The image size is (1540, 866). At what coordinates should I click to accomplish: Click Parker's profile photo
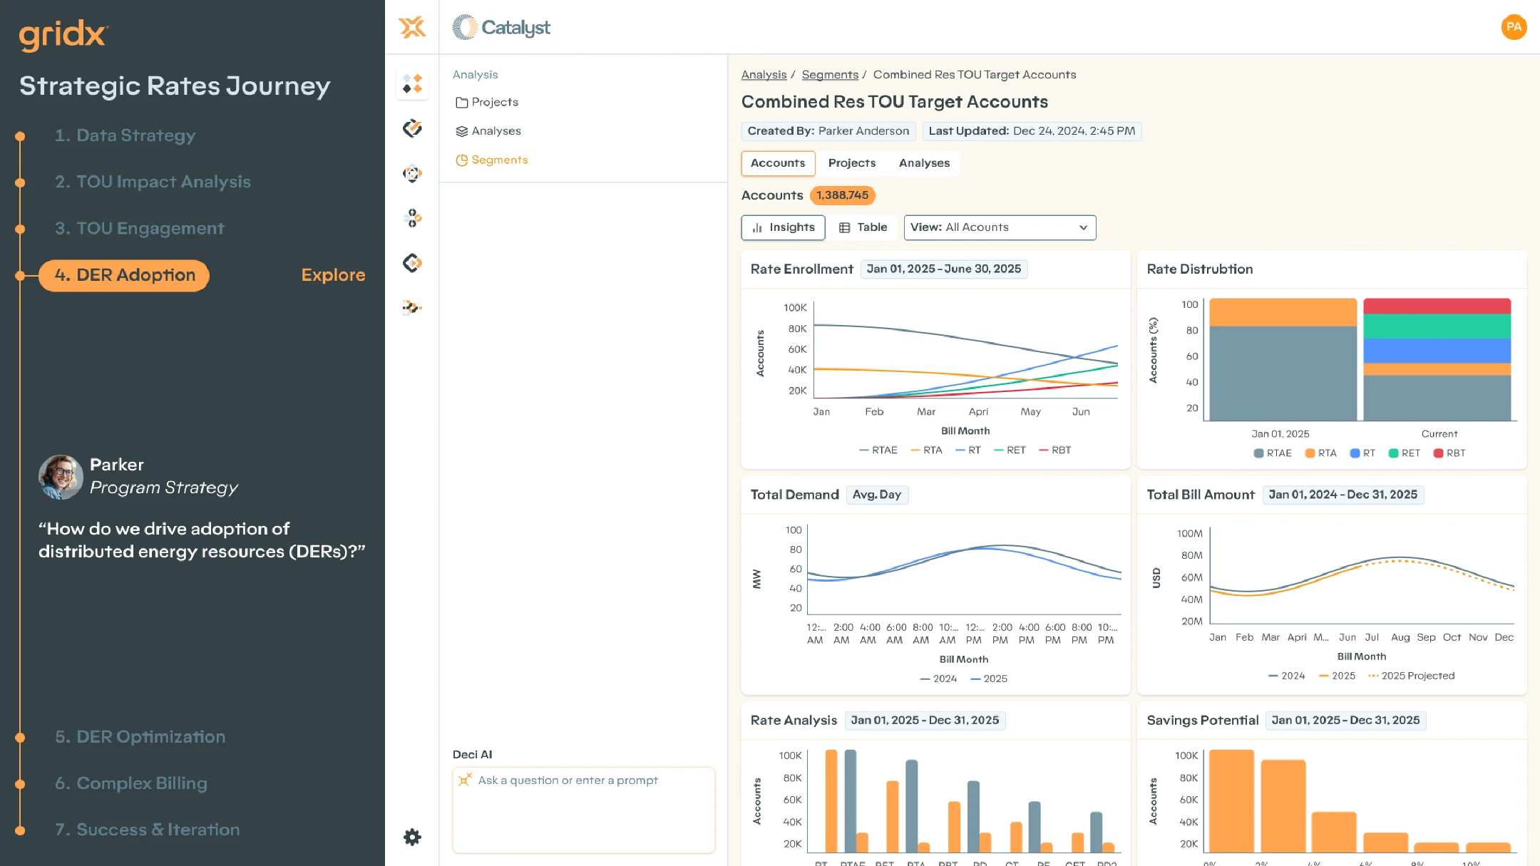point(61,477)
